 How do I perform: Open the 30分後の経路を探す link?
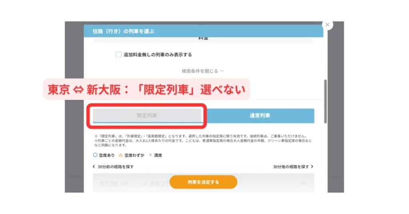[291, 167]
